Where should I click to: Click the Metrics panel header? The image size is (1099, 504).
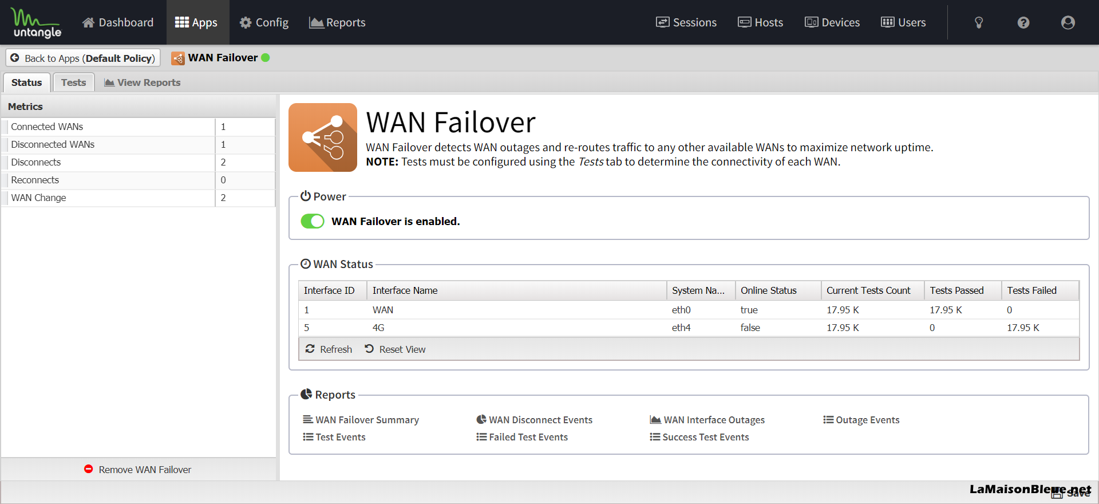139,107
